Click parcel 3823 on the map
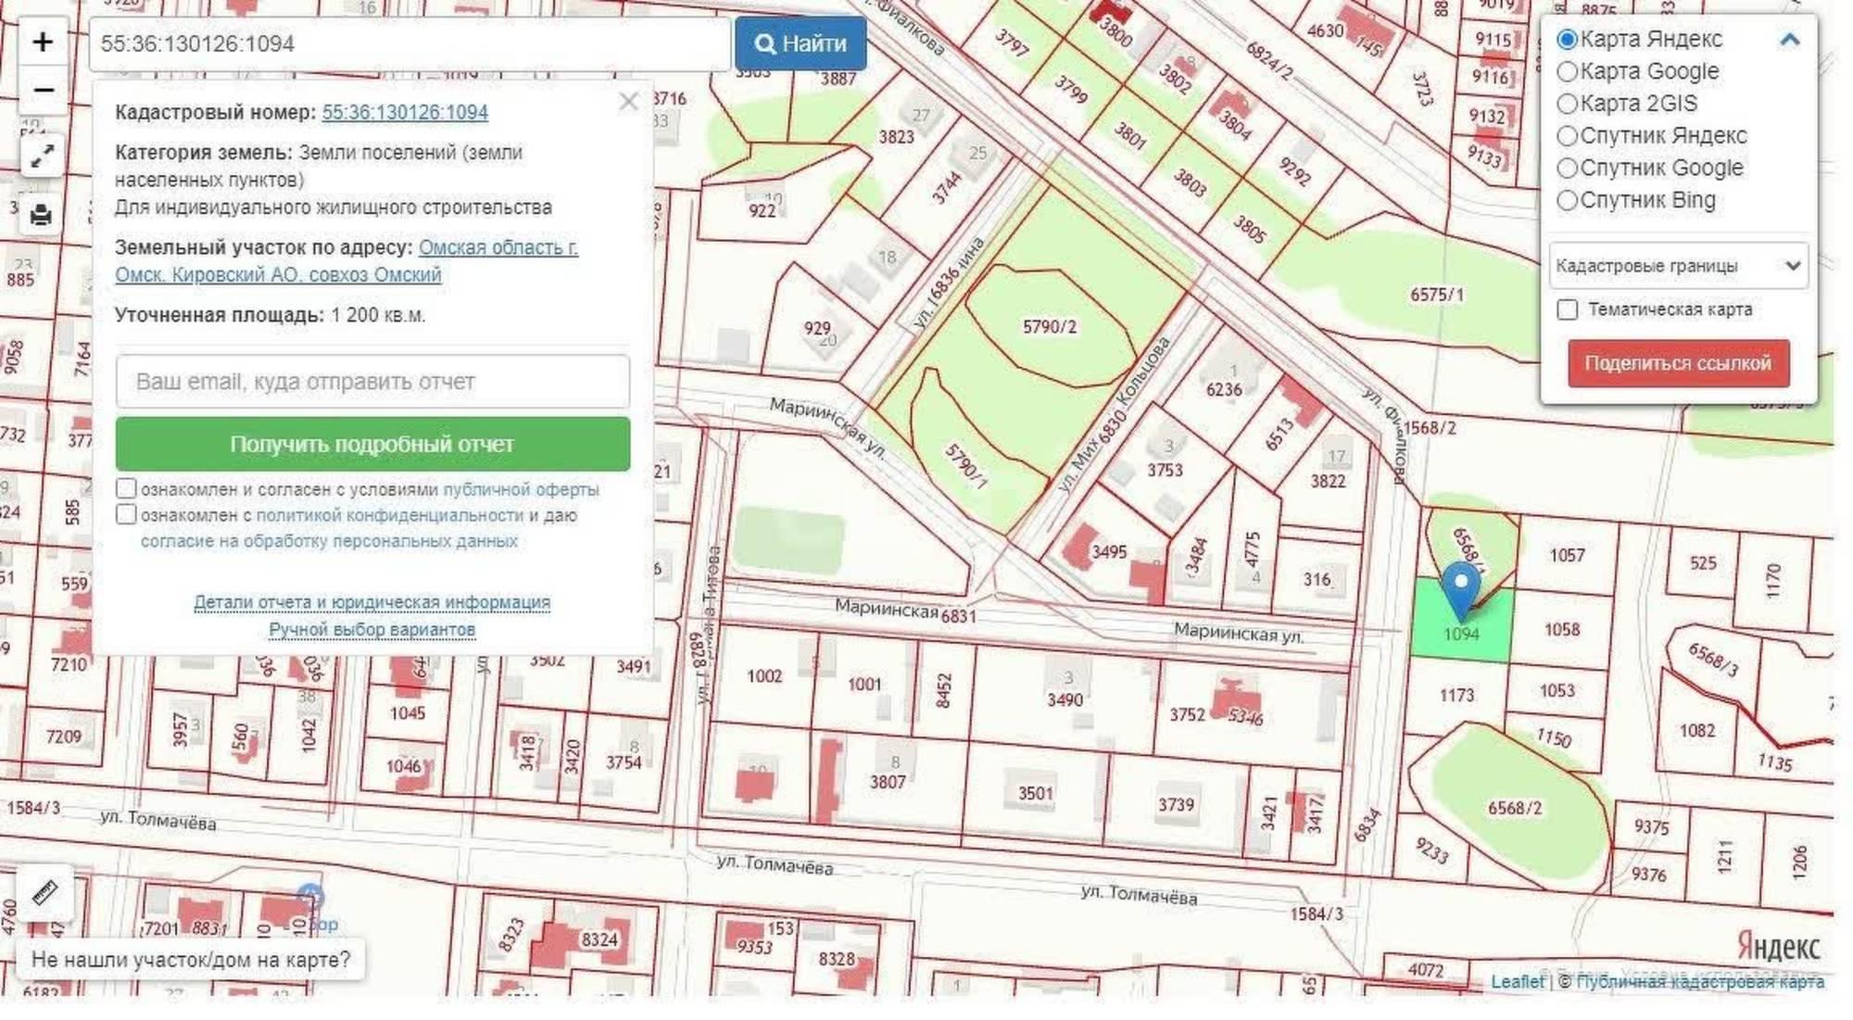This screenshot has height=1020, width=1853. tap(897, 137)
